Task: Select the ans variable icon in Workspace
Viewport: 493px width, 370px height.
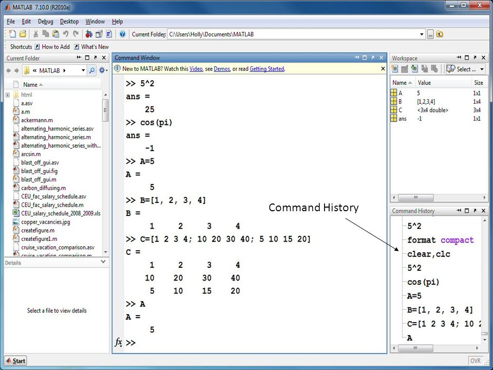Action: (x=393, y=118)
